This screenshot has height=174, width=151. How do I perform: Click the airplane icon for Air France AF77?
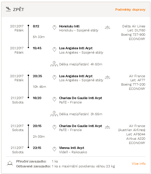click(x=107, y=77)
